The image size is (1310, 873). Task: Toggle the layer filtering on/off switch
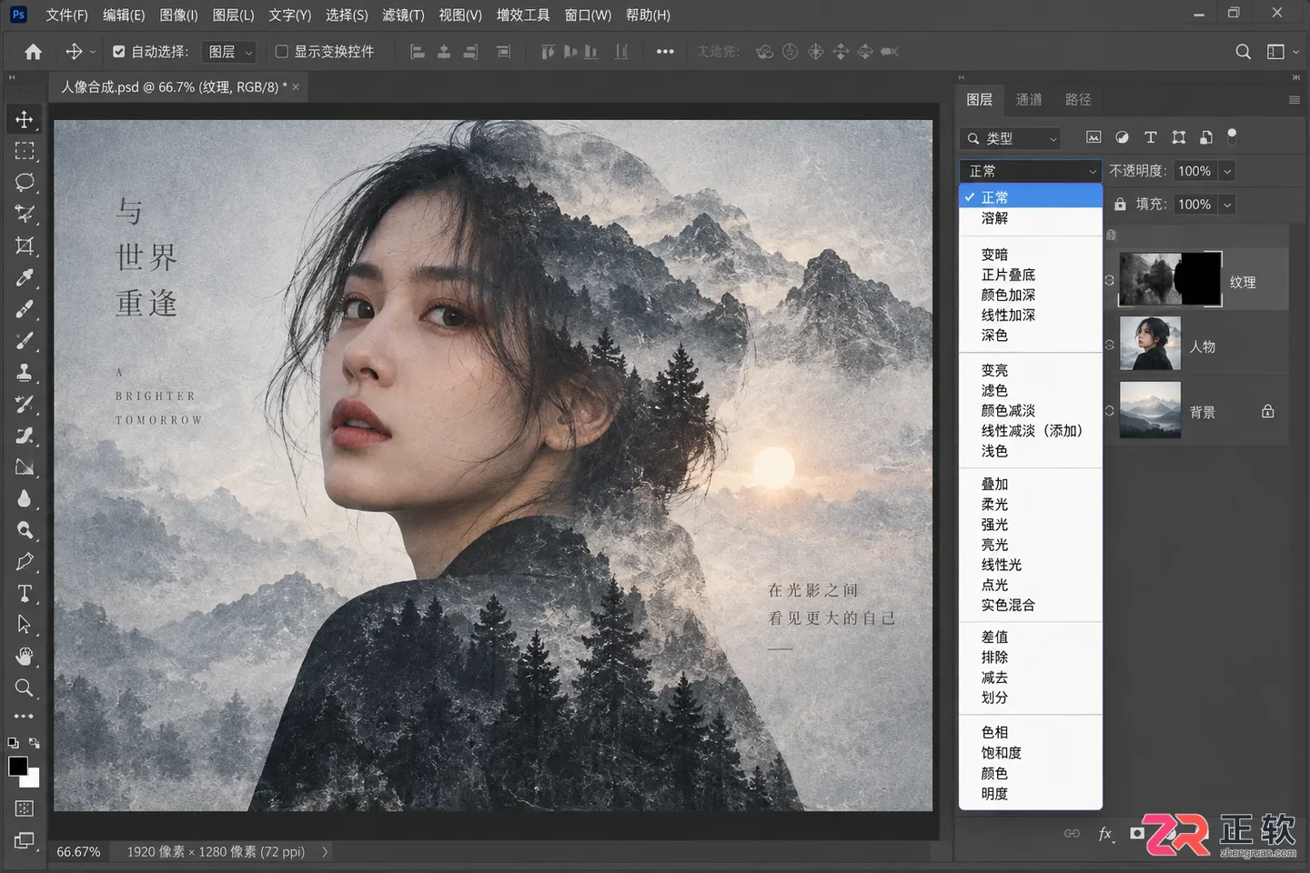coord(1232,136)
